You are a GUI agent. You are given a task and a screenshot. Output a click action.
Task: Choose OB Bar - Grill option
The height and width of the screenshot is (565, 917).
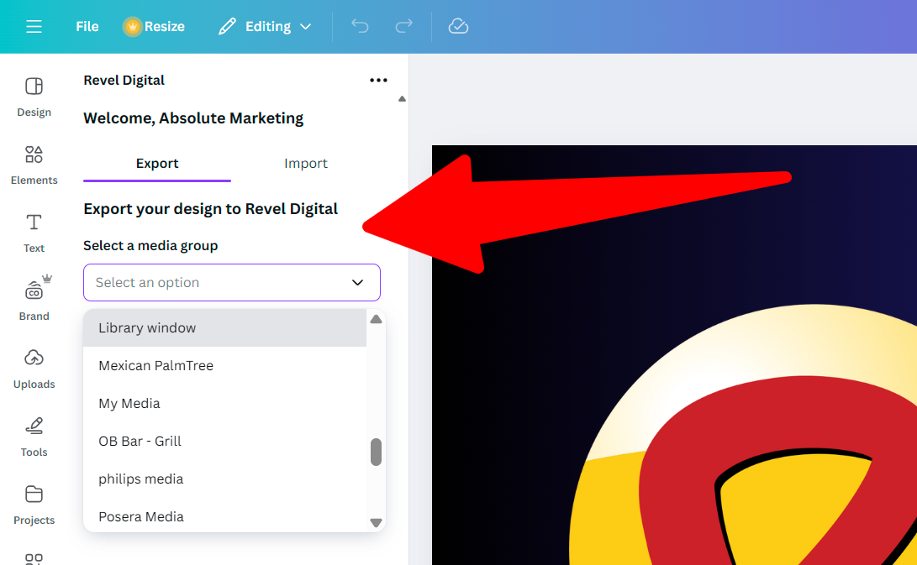point(224,441)
